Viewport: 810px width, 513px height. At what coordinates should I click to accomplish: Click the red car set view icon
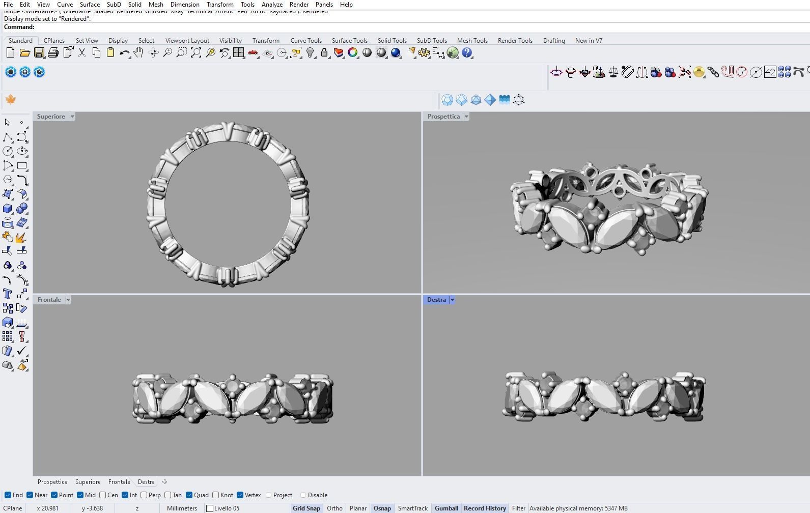click(x=253, y=53)
